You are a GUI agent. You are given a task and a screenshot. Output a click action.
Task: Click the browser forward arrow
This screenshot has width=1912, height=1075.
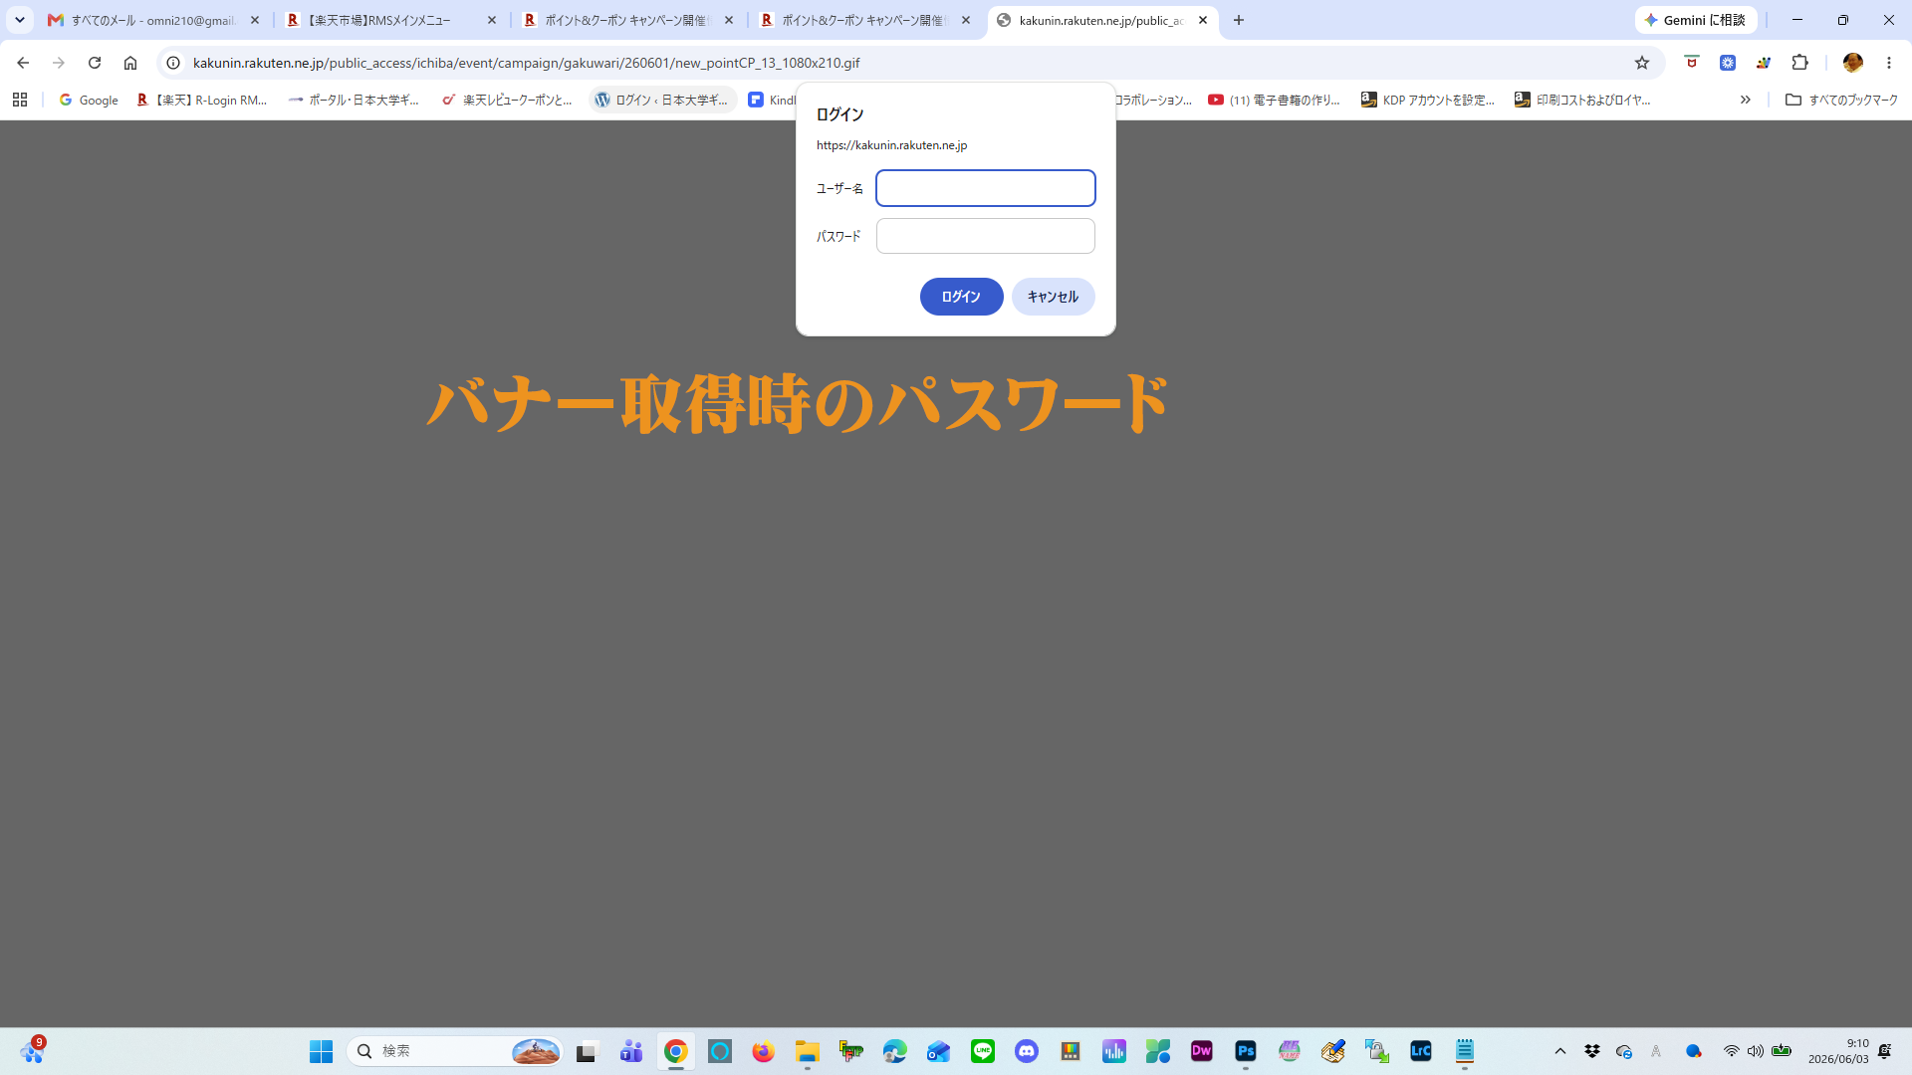coord(59,63)
